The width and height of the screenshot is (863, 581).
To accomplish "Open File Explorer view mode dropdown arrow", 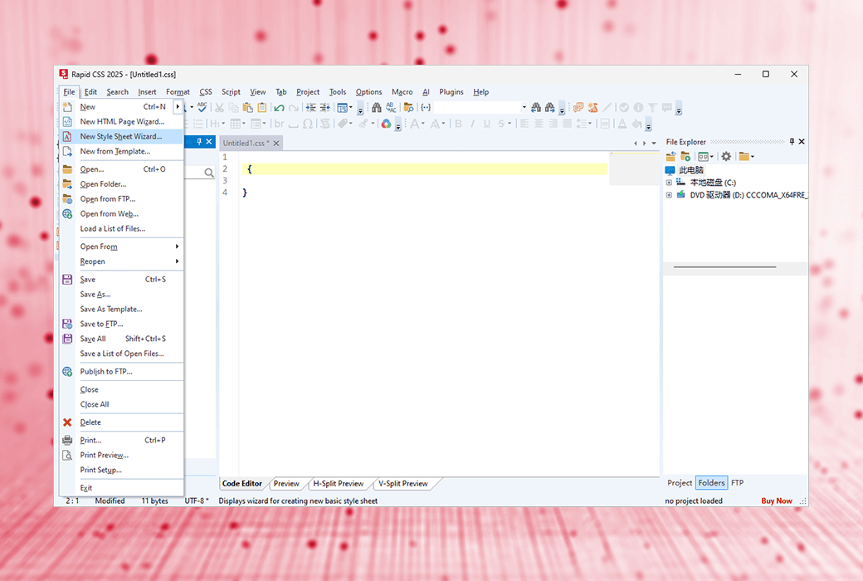I will tap(712, 156).
